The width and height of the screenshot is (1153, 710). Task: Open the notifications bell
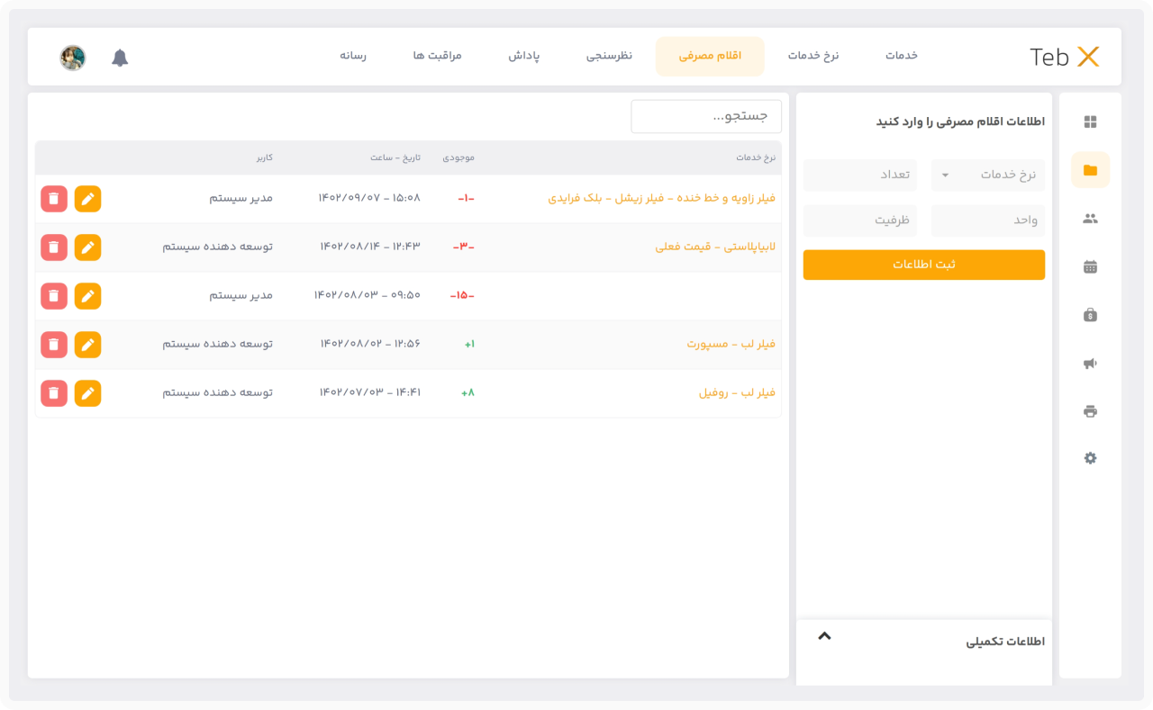click(120, 58)
